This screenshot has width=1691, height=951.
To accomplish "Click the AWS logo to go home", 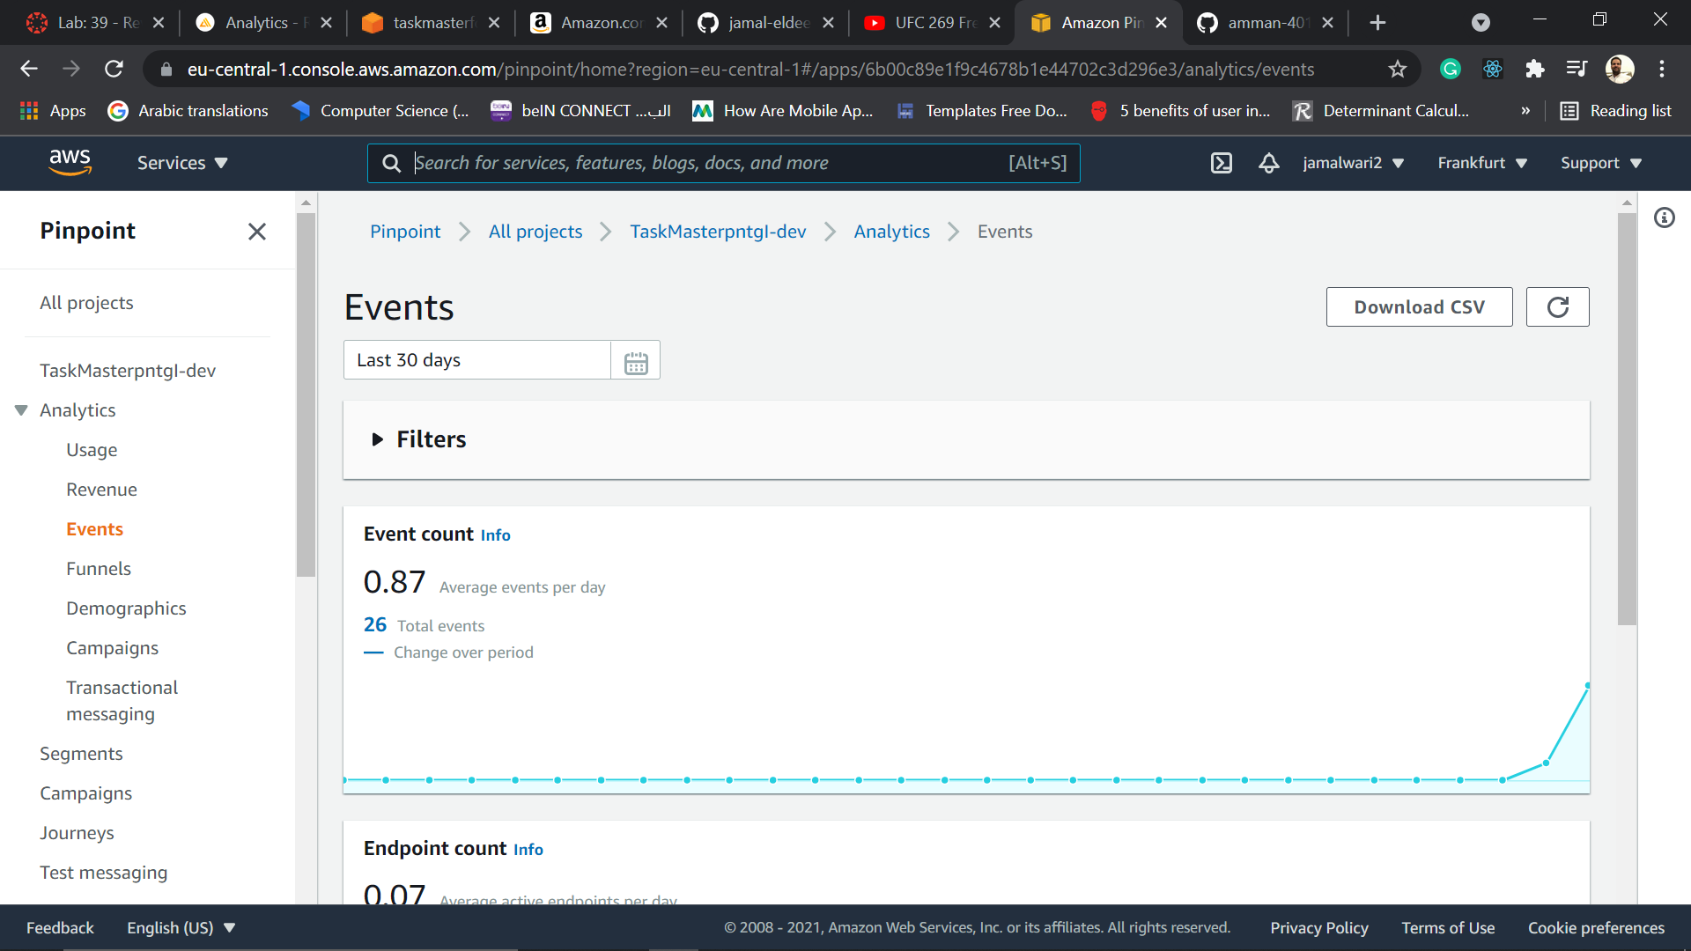I will 70,162.
